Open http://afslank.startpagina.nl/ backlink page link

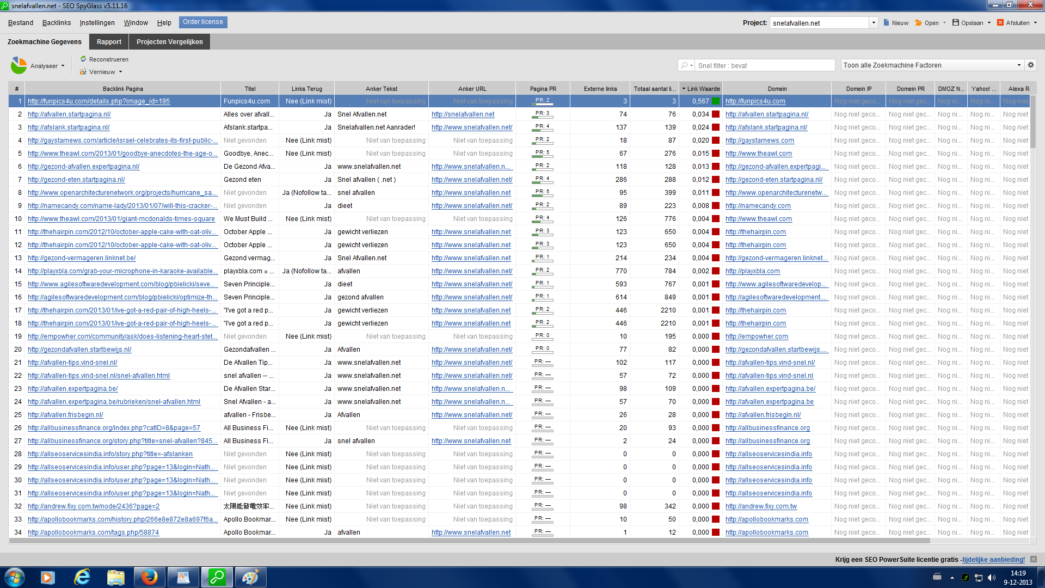[x=69, y=127]
